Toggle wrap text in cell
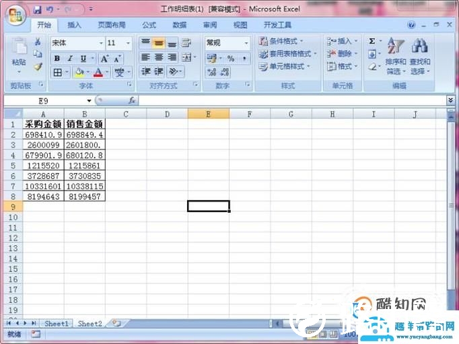Viewport: 459px width, 344px height. pyautogui.click(x=186, y=43)
